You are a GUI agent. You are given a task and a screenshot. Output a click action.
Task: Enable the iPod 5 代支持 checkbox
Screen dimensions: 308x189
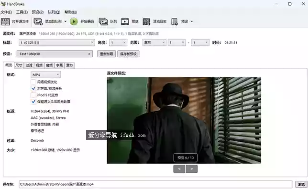coord(33,95)
